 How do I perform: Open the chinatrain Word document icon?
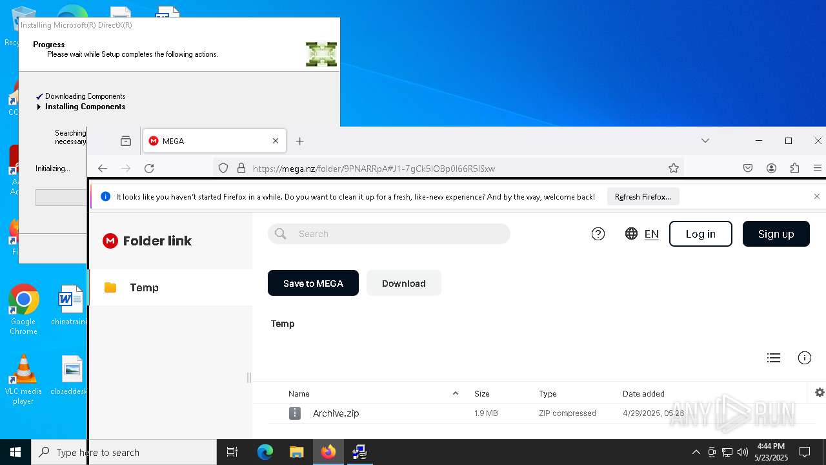pyautogui.click(x=70, y=305)
